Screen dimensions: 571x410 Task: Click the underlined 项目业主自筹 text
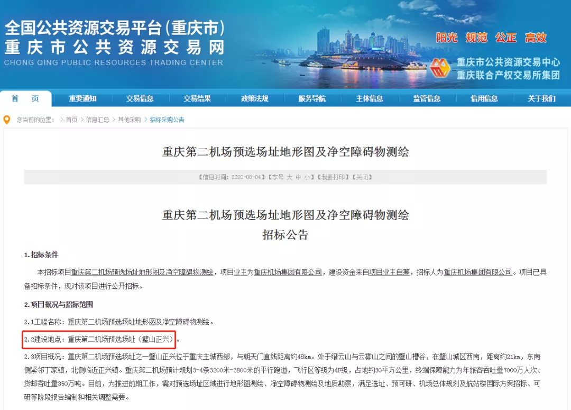pyautogui.click(x=389, y=272)
